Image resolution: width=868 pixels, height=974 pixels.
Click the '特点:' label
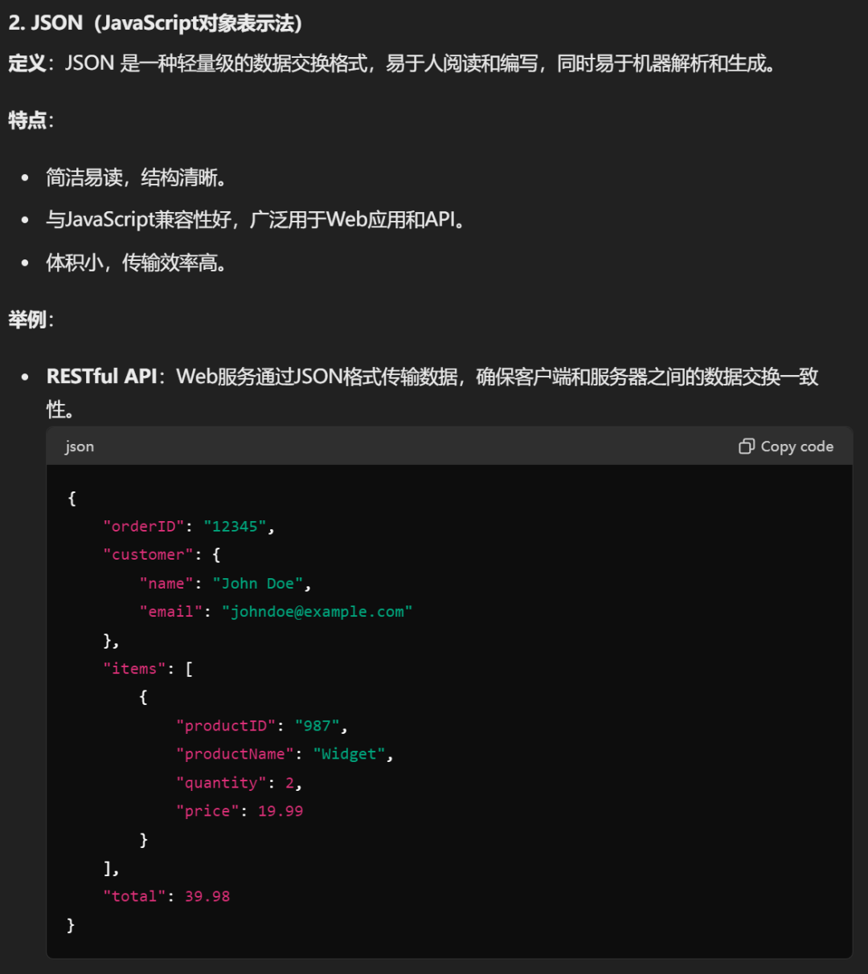31,120
